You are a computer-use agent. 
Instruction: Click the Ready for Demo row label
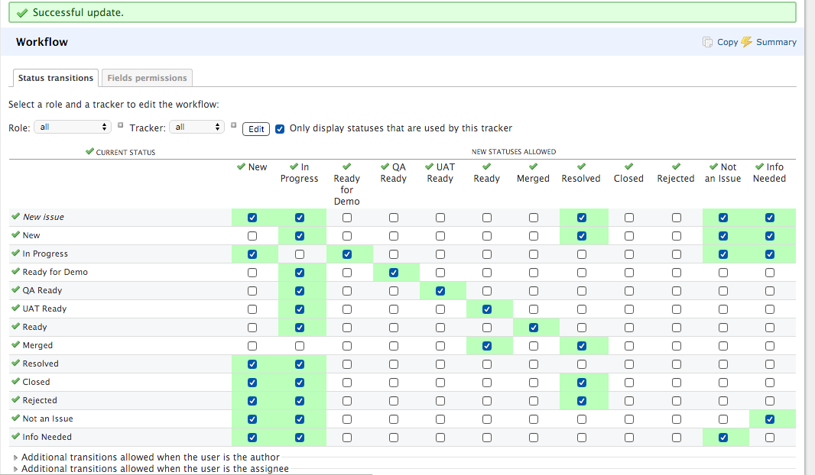(x=55, y=272)
